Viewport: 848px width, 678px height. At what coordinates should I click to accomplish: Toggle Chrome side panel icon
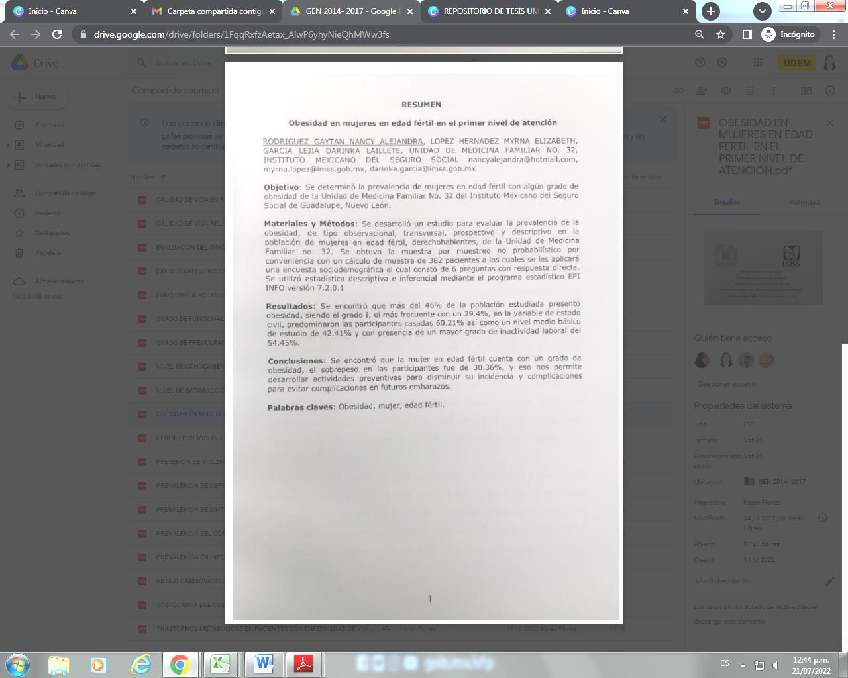click(747, 34)
